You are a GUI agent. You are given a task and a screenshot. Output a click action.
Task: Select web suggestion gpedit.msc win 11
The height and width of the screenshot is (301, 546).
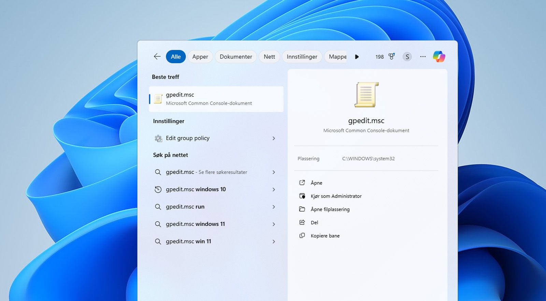(x=216, y=241)
